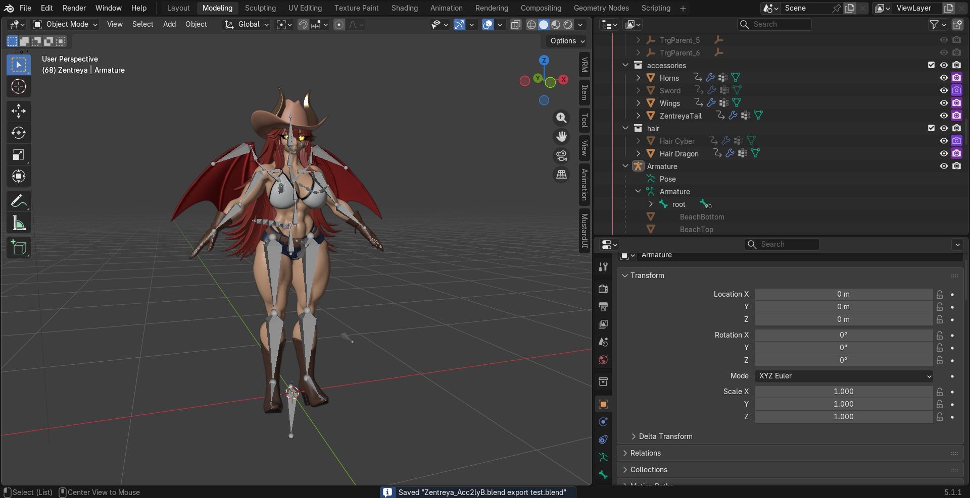Open Global transform orientation dropdown
970x498 pixels.
247,24
